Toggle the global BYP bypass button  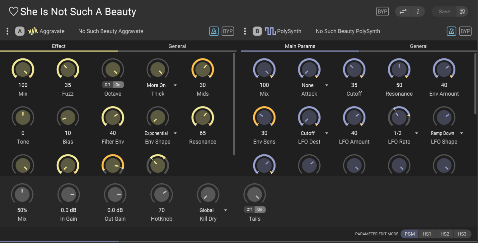tap(382, 11)
